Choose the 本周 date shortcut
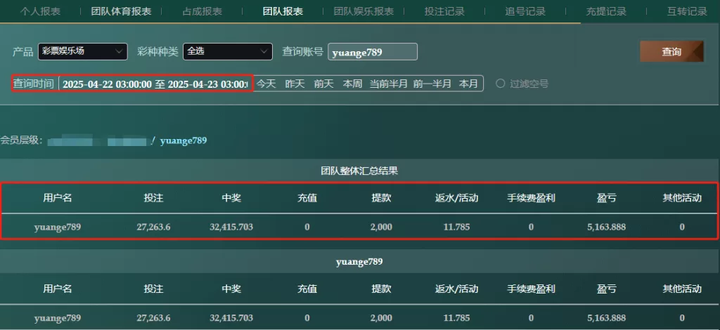Screen dimensions: 720x330 pos(352,84)
